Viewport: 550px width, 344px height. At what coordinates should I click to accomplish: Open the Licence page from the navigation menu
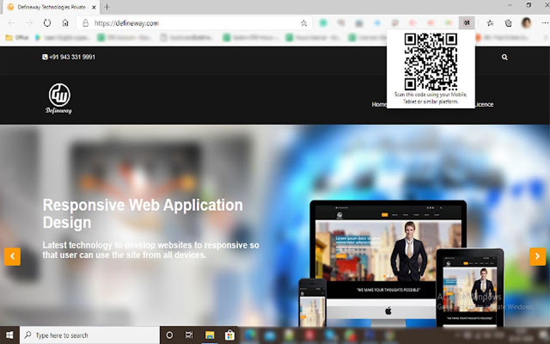pos(483,104)
